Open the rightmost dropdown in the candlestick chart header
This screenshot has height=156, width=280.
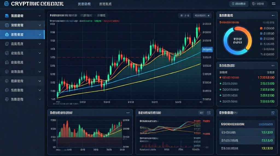point(202,16)
